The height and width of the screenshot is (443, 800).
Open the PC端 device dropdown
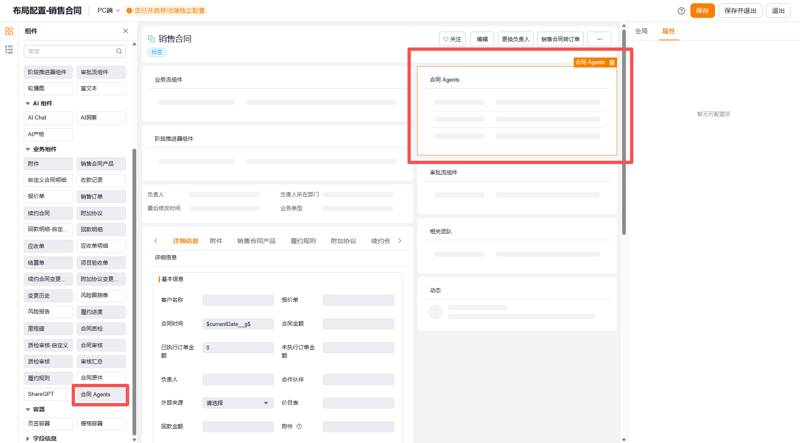tap(109, 10)
